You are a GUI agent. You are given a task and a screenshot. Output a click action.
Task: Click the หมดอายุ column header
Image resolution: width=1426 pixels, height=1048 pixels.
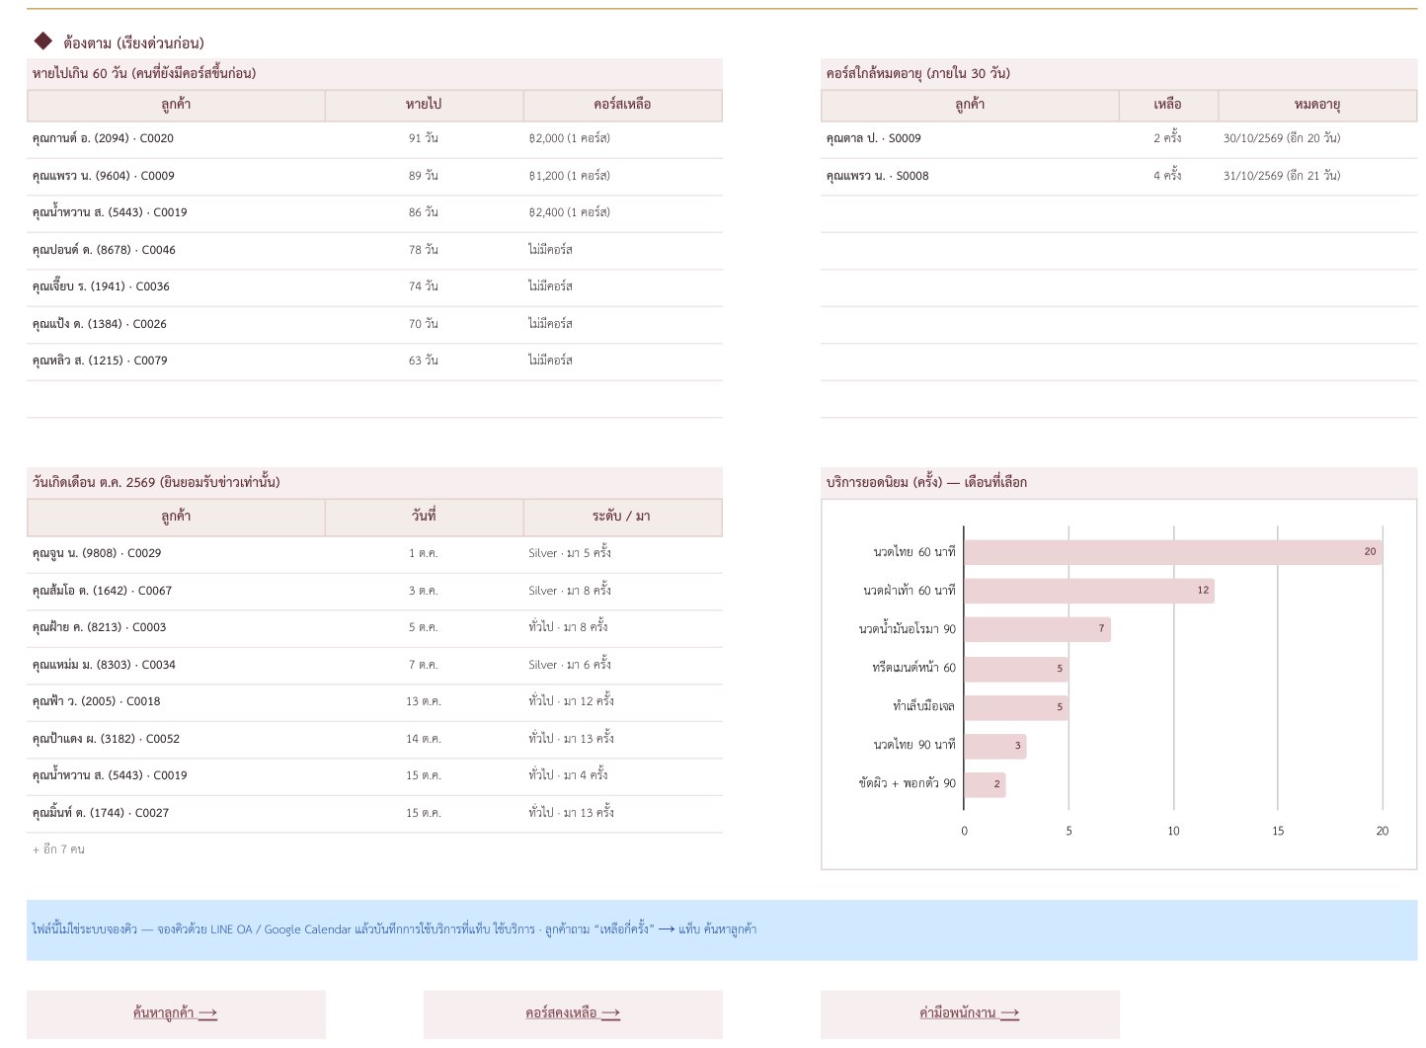[1317, 105]
